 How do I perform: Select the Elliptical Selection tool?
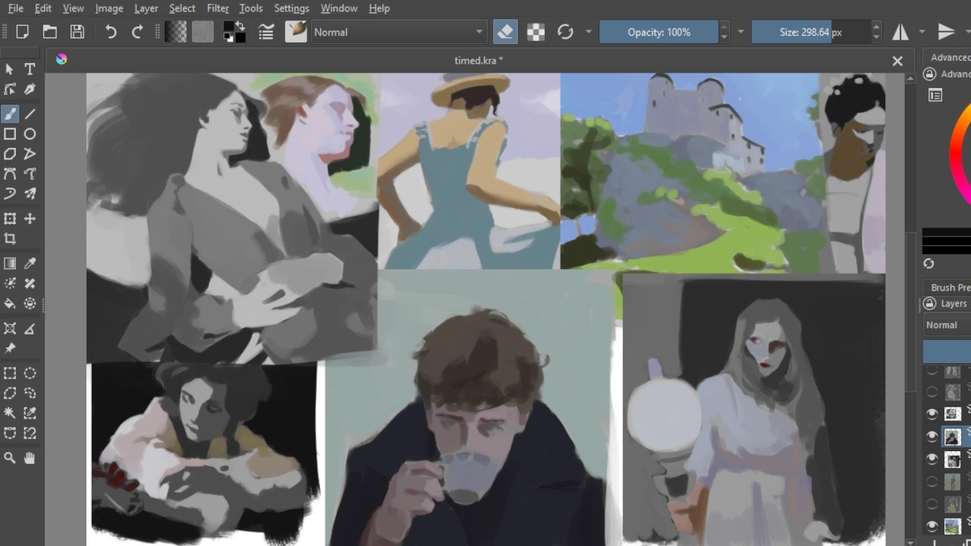coord(30,373)
